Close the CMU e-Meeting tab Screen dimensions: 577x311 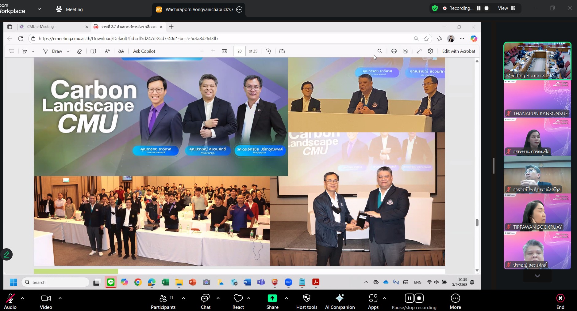coord(87,27)
